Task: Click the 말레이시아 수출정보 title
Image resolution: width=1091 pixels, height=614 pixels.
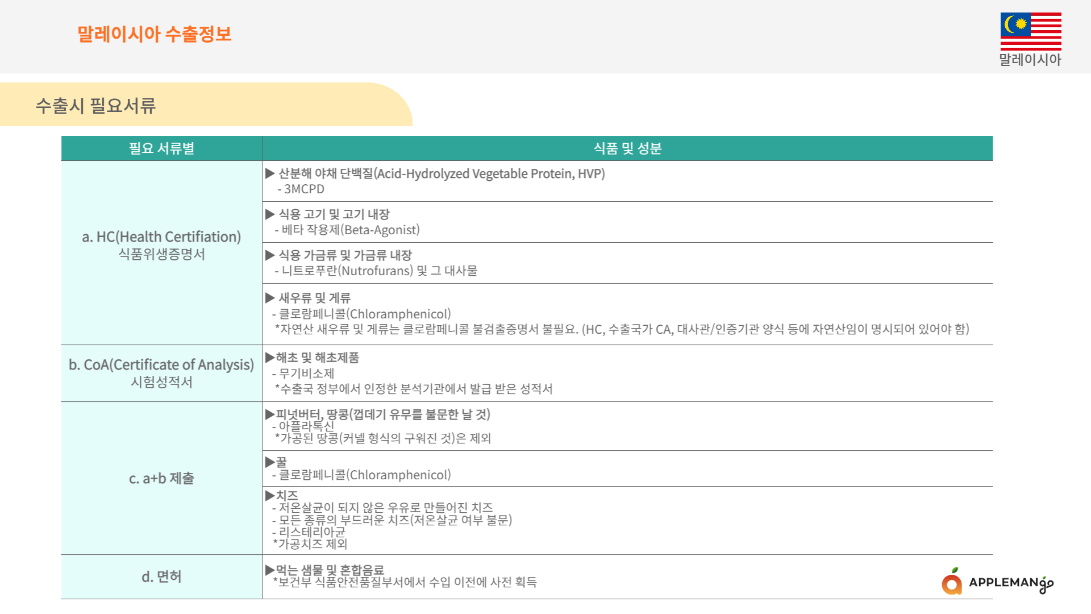Action: 154,34
